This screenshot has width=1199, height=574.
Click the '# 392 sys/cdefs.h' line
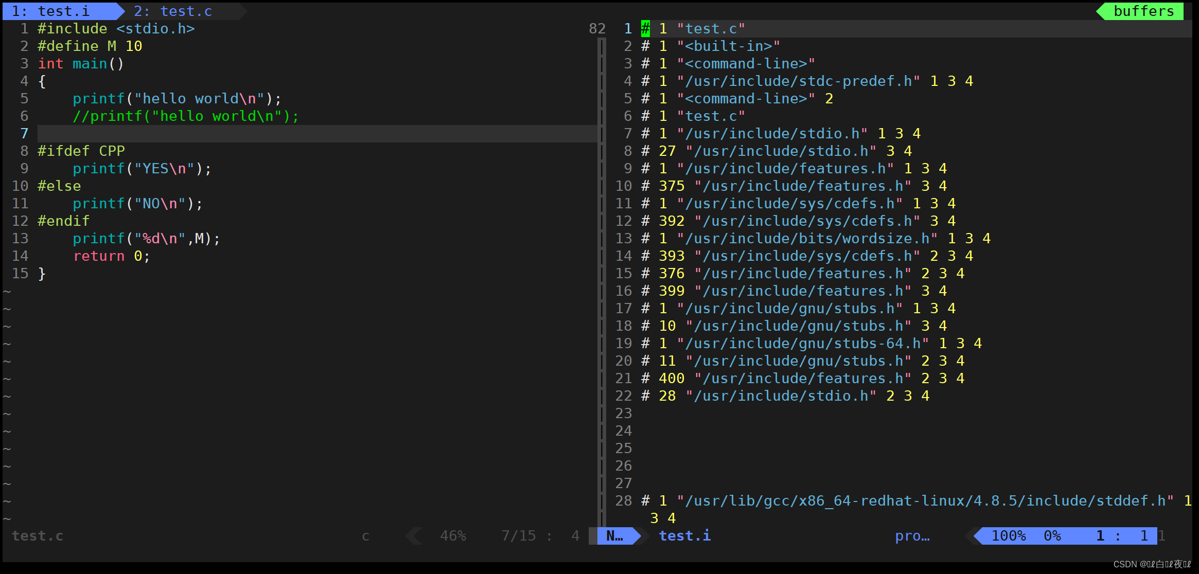pyautogui.click(x=799, y=221)
